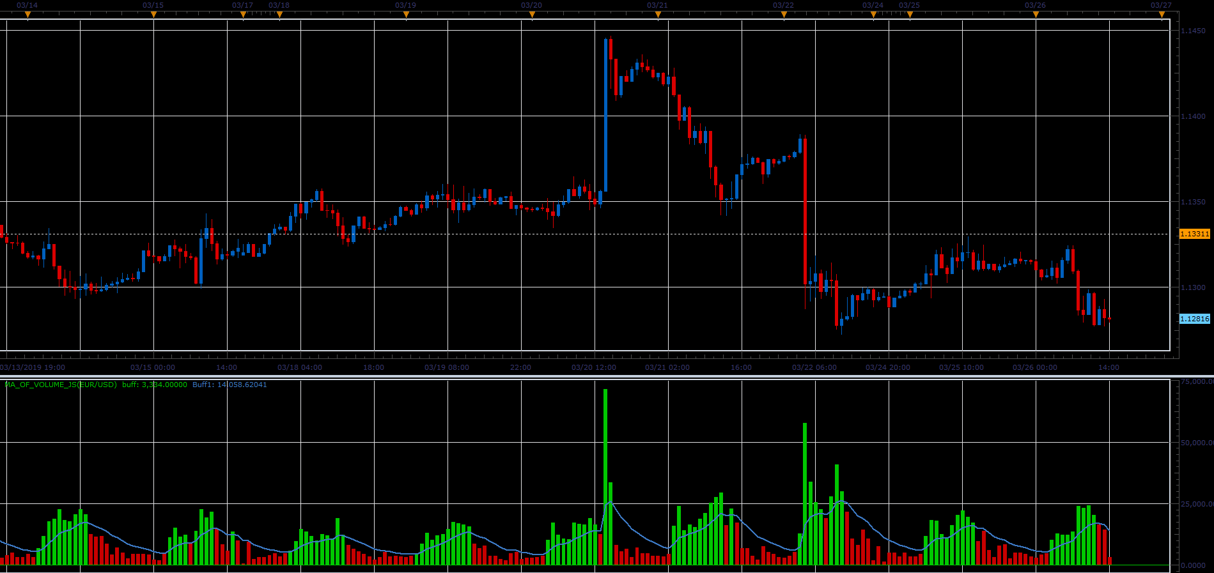Select the 03/24 day marker triangle
Image resolution: width=1214 pixels, height=573 pixels.
coord(873,15)
